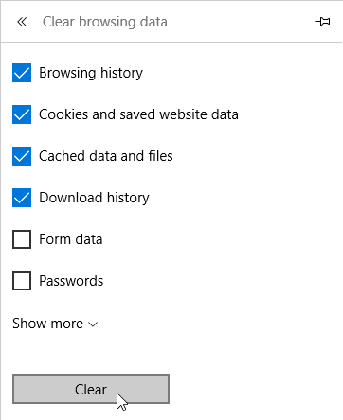Uncheck Cookies and saved website data checkbox
The height and width of the screenshot is (420, 343).
point(22,114)
